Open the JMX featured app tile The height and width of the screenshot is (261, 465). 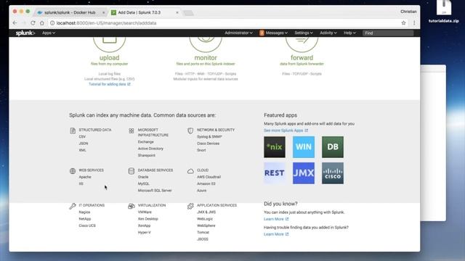coord(304,173)
